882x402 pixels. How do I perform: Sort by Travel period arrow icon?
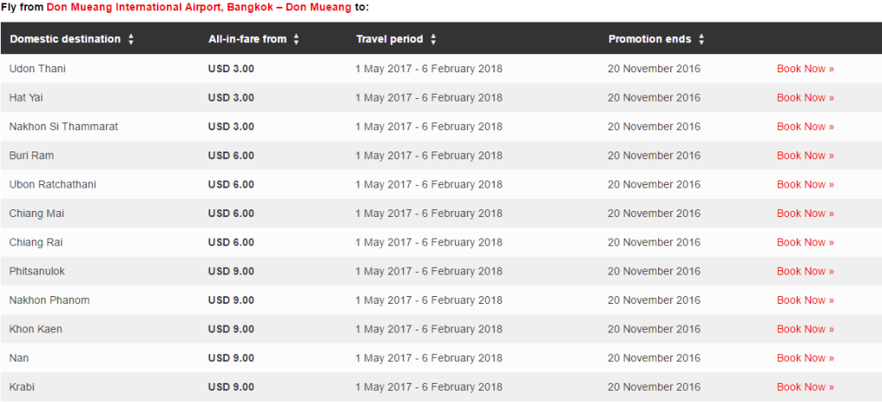433,39
